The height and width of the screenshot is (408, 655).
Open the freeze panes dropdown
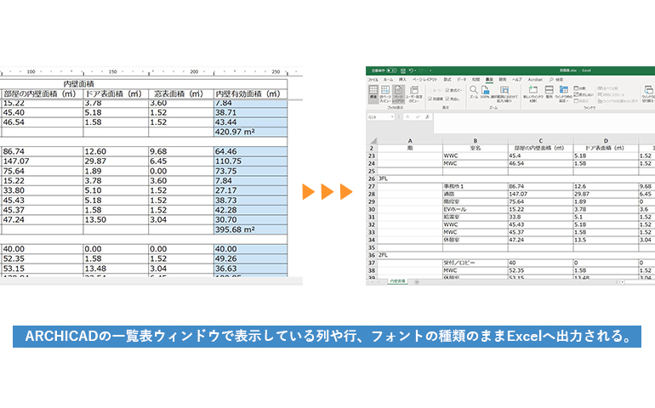563,93
